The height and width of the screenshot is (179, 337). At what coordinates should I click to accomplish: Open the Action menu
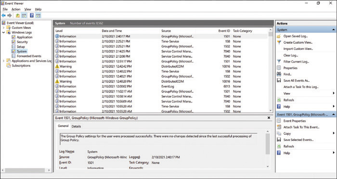point(16,9)
